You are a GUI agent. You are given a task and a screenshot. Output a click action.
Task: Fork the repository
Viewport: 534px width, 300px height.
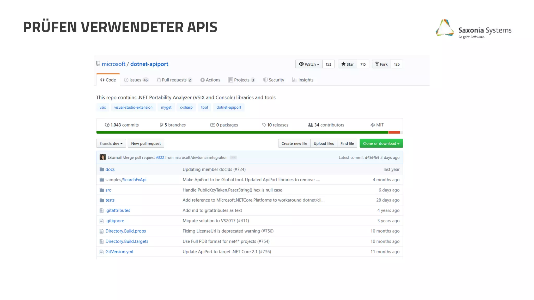click(x=381, y=64)
